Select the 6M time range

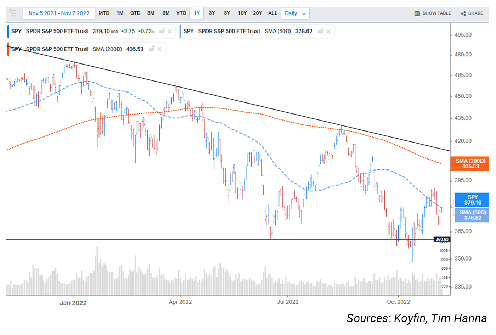pyautogui.click(x=166, y=13)
